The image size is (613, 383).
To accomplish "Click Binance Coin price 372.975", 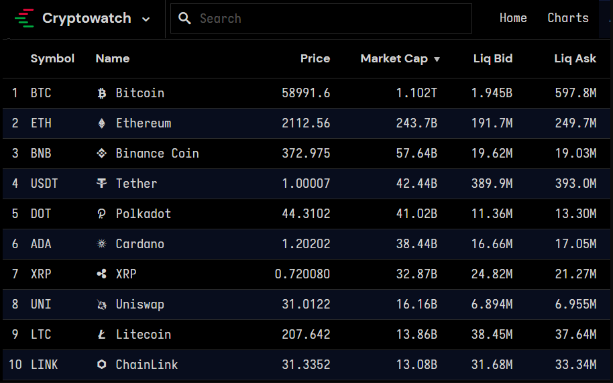I will pos(306,153).
